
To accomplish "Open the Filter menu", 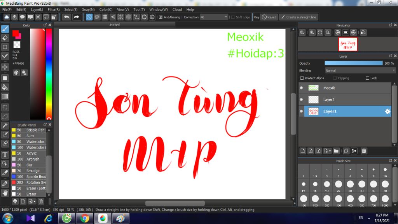I will tap(54, 10).
